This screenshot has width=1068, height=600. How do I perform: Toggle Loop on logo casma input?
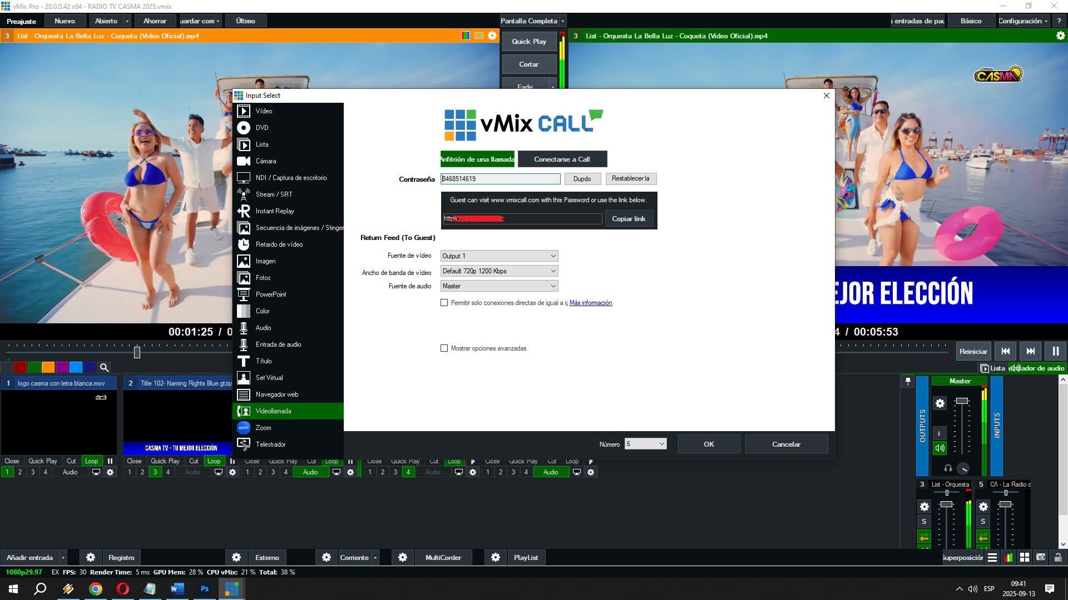point(91,461)
